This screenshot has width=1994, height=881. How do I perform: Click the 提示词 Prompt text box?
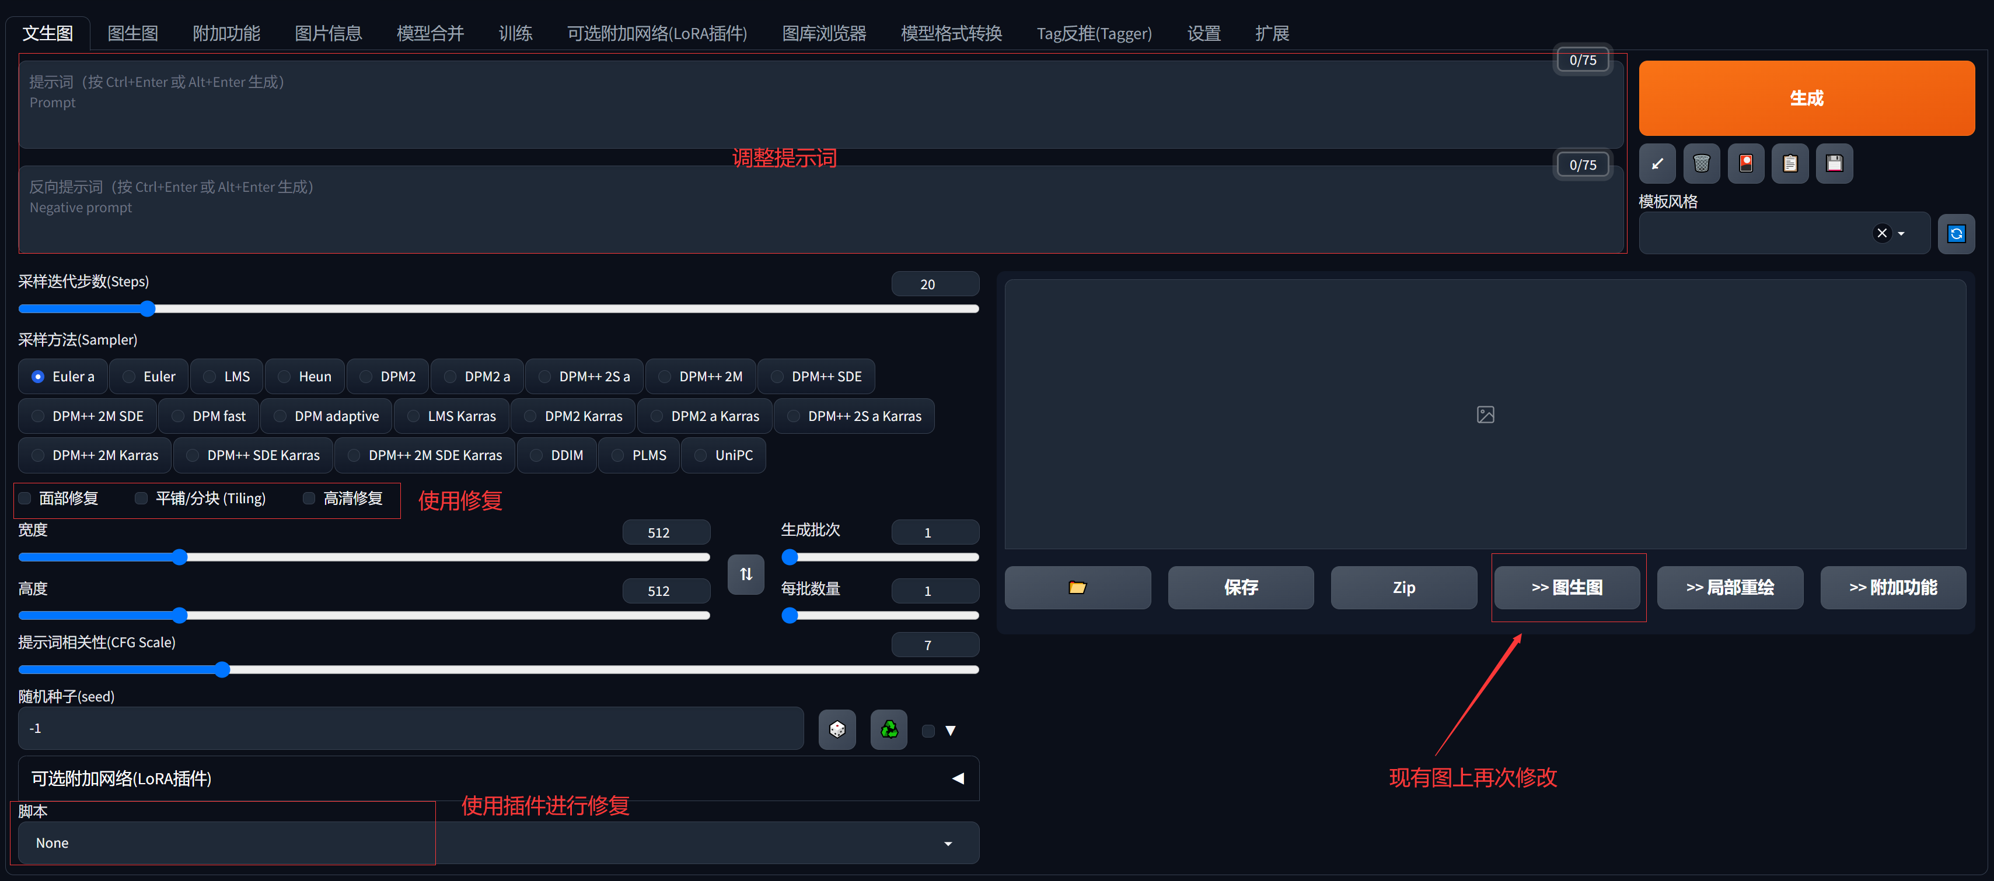tap(820, 104)
